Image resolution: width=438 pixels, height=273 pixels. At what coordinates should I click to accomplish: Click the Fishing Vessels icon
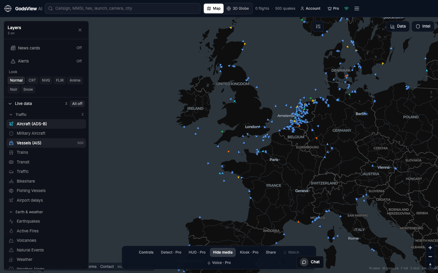point(11,191)
